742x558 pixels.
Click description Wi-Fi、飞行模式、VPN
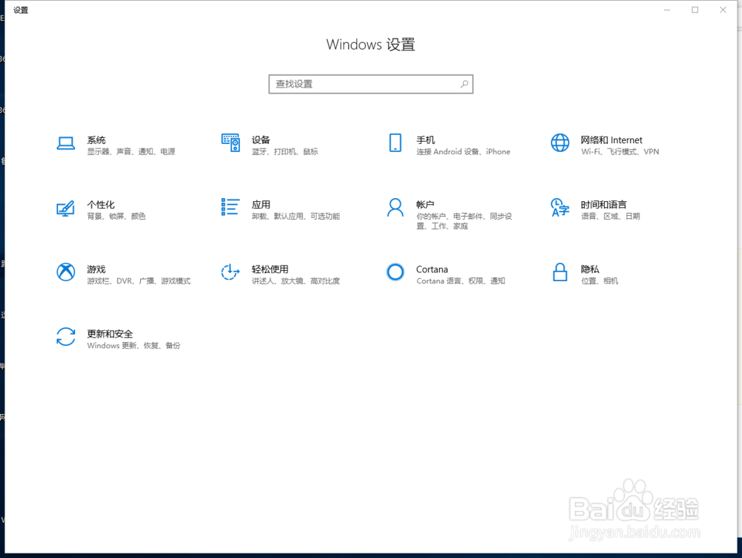(x=620, y=151)
